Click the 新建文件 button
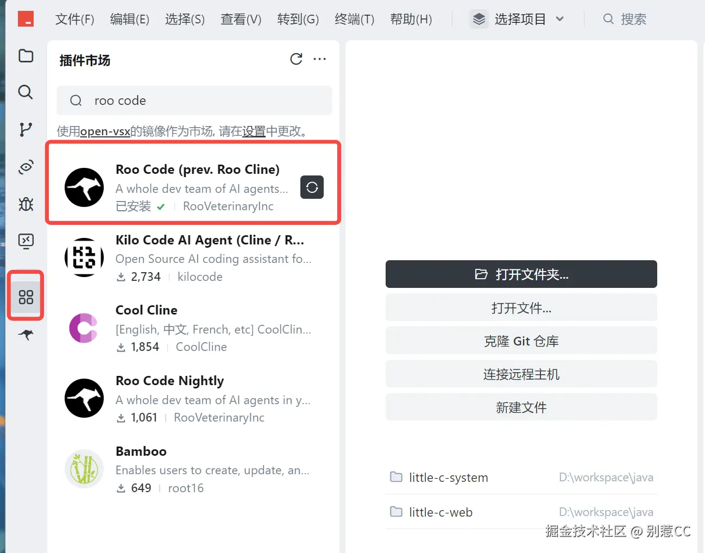The height and width of the screenshot is (553, 705). coord(521,407)
